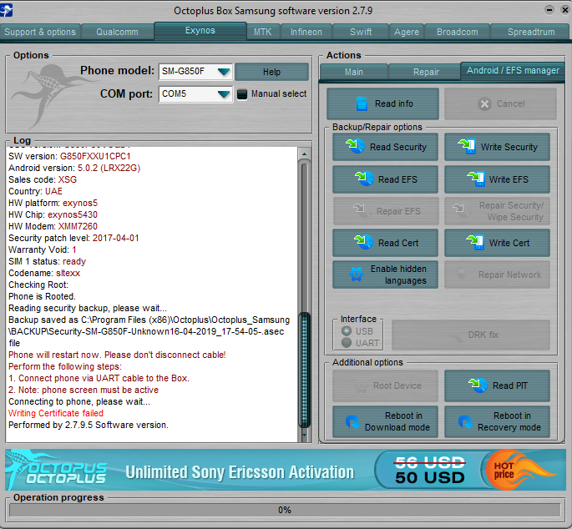Screen dimensions: 572x529
Task: Click the log scroll down arrow
Action: pyautogui.click(x=304, y=435)
